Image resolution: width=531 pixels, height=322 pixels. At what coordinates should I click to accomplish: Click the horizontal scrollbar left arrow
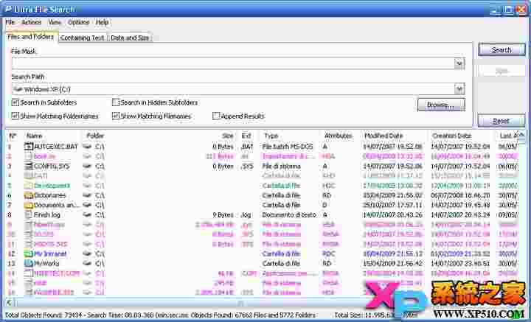[9, 302]
